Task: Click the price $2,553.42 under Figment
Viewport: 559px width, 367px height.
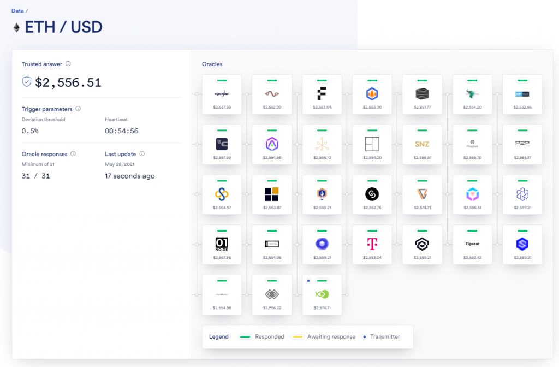Action: [472, 257]
